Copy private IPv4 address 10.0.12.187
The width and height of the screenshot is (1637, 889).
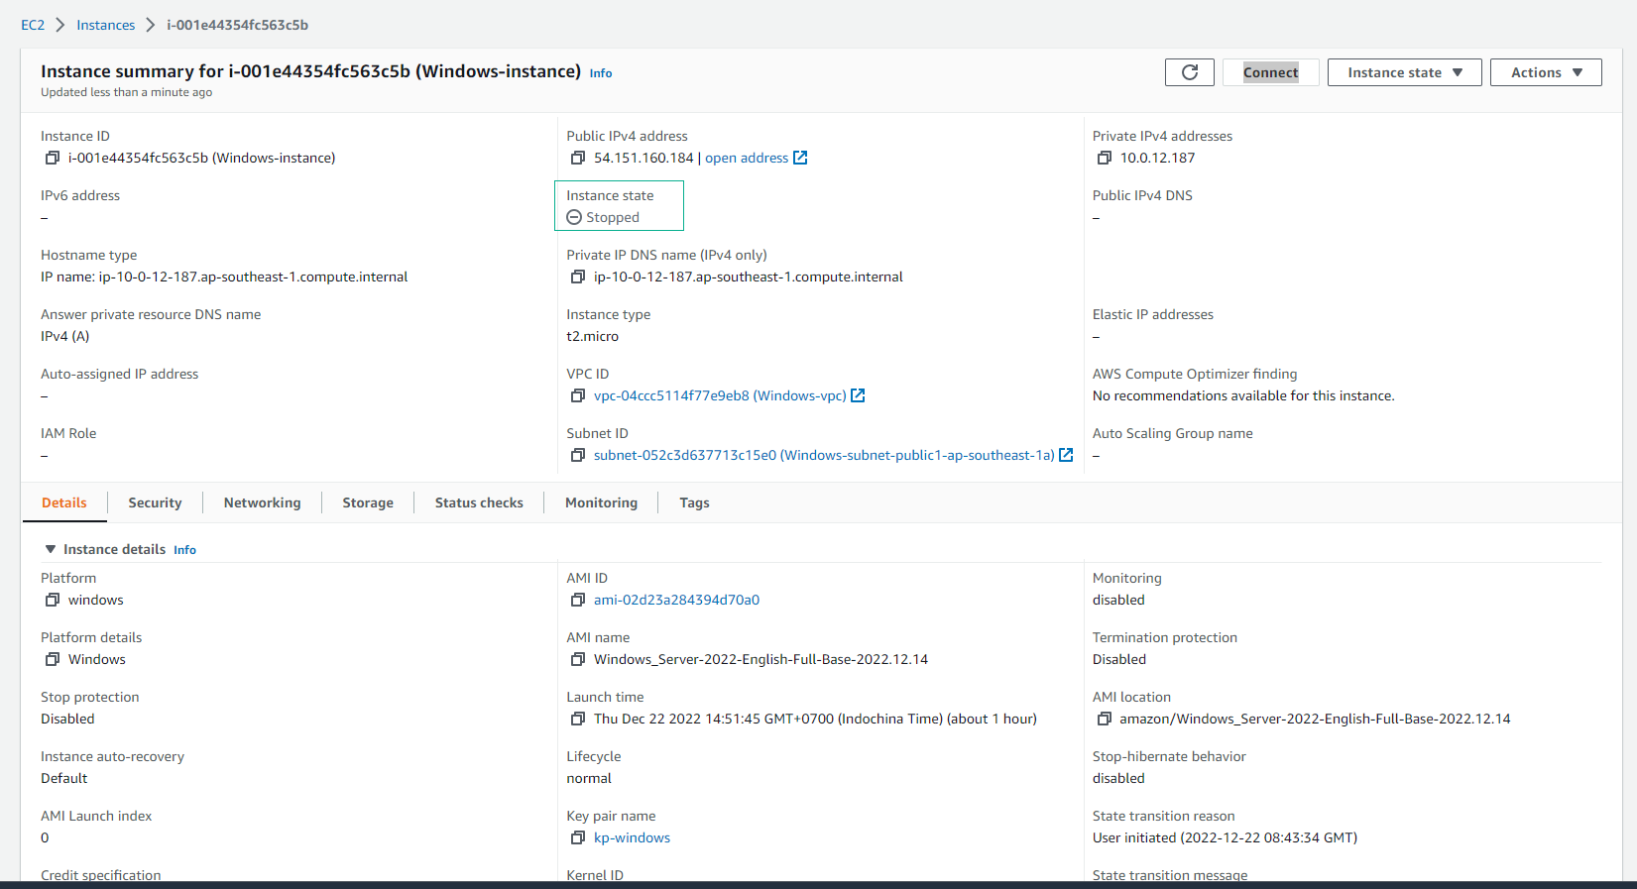coord(1105,158)
